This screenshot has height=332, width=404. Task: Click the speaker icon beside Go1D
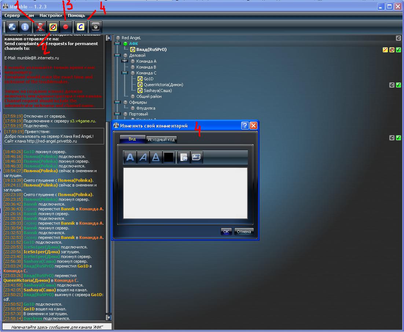coord(140,79)
